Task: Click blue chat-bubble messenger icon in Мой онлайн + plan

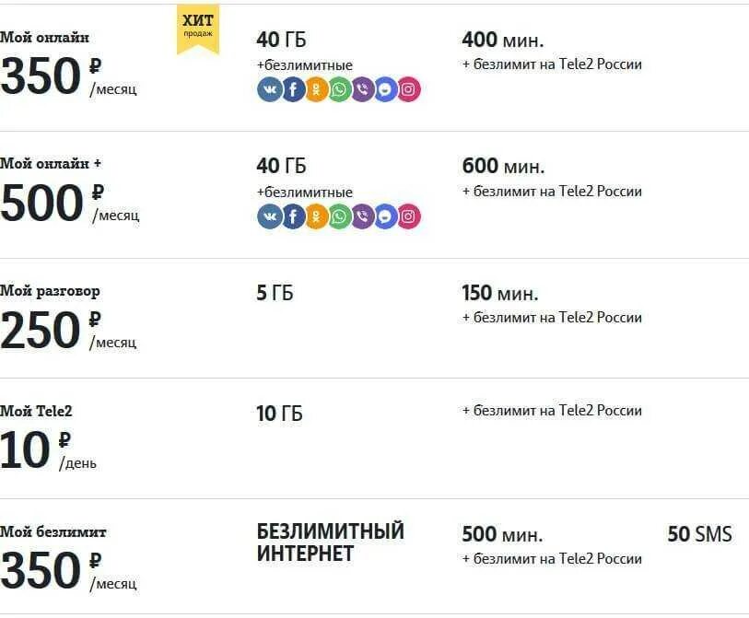Action: [385, 216]
